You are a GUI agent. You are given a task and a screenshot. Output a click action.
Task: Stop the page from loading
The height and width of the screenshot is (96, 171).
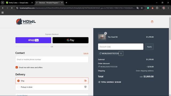12,8
